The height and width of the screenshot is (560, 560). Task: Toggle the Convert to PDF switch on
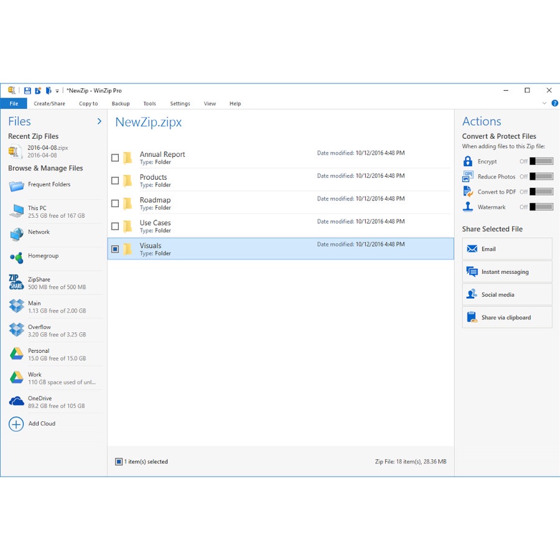click(x=541, y=192)
